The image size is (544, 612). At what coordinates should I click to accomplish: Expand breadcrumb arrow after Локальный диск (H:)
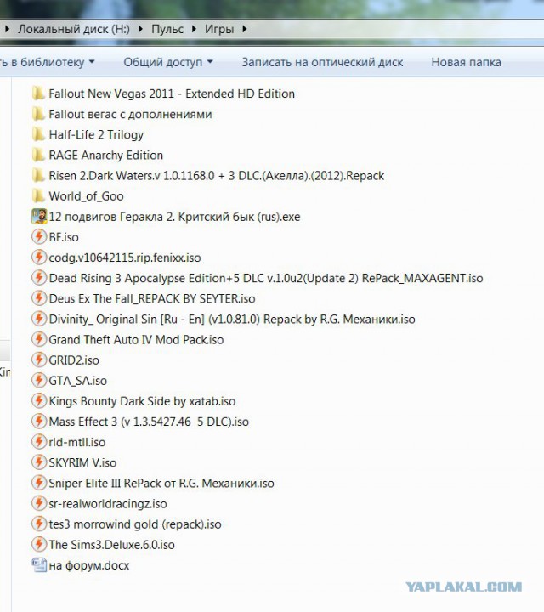[x=140, y=29]
